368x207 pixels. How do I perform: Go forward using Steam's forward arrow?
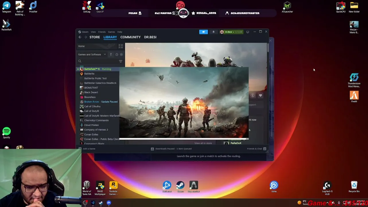[x=86, y=37]
